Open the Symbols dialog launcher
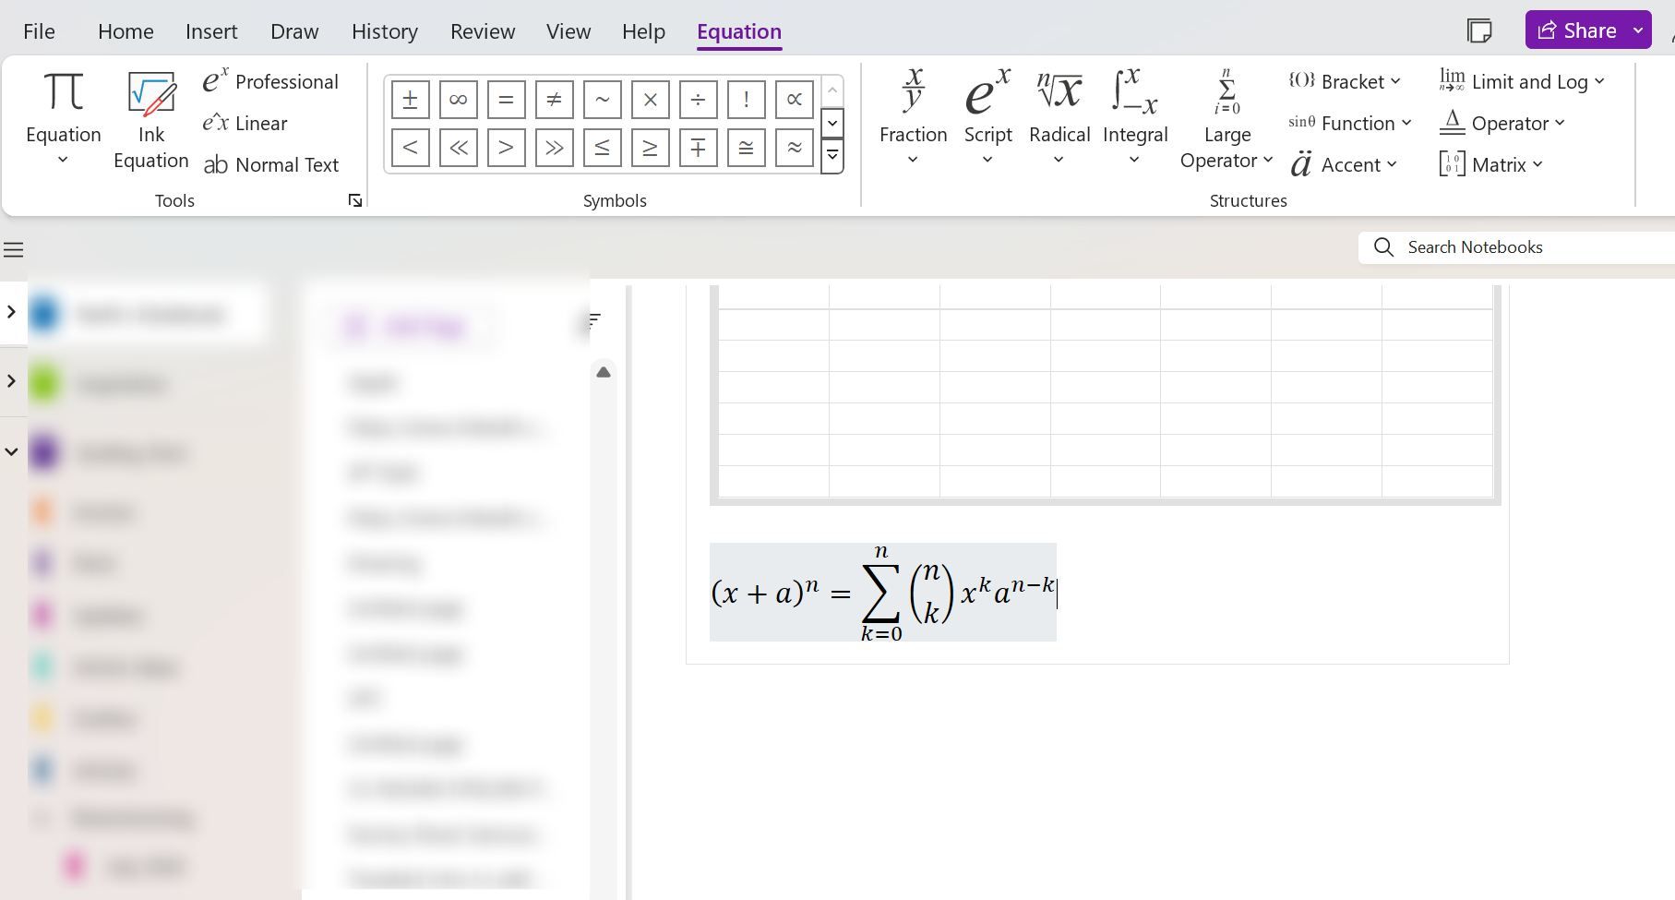Screen dimensions: 1675x900 point(354,199)
